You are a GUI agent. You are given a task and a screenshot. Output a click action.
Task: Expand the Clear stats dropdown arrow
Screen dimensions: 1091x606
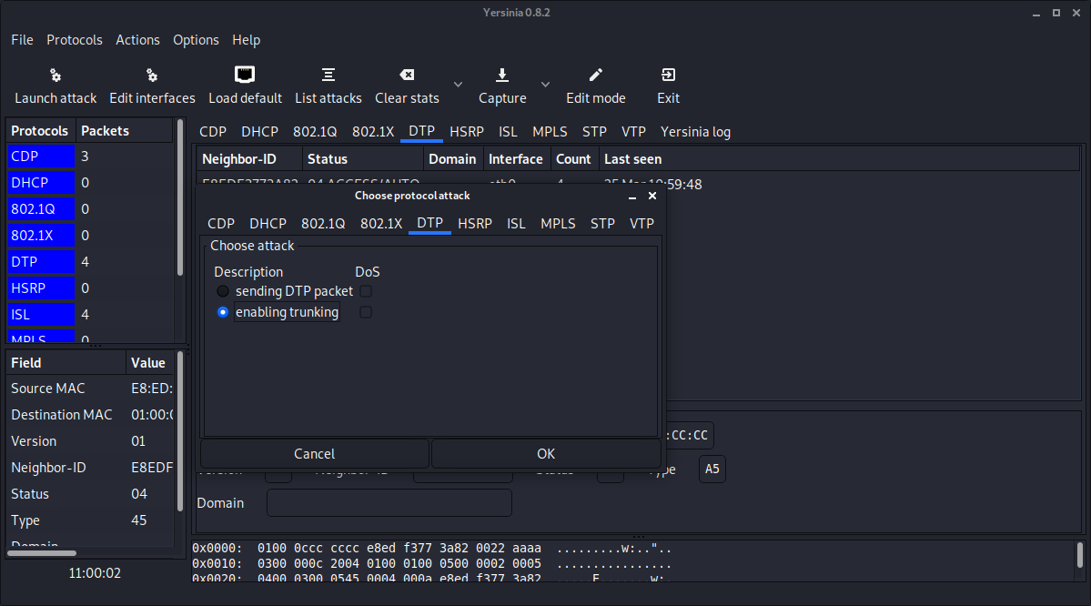click(458, 85)
